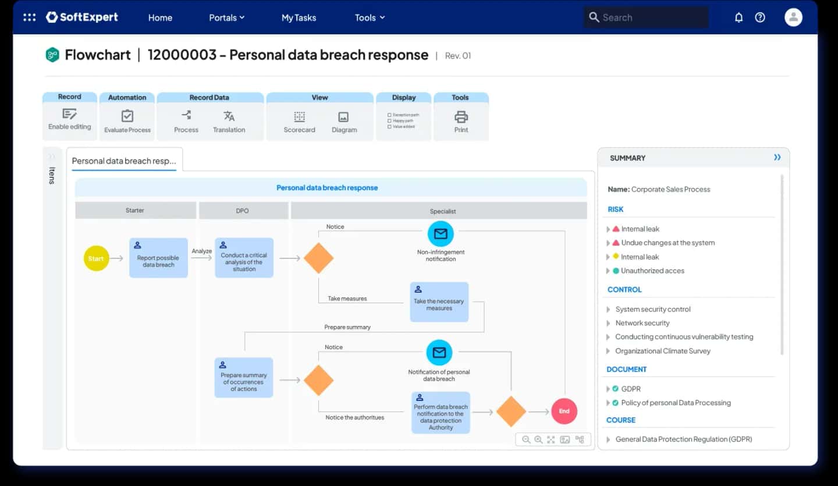Zoom out of the flowchart diagram
838x486 pixels.
(526, 440)
